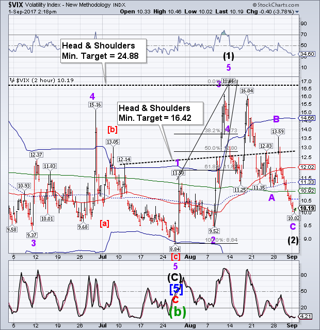The width and height of the screenshot is (320, 330).
Task: Click the blue [5] wave label
Action: click(x=177, y=290)
